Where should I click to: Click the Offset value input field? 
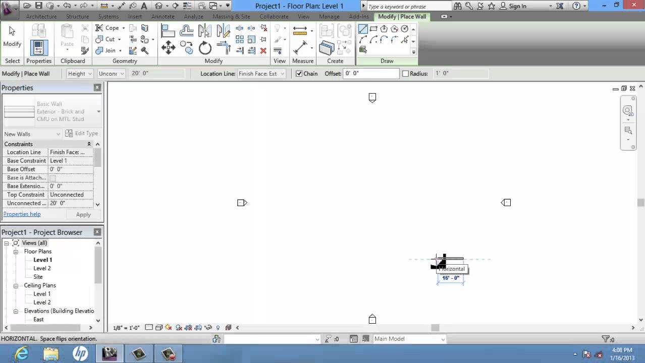371,74
